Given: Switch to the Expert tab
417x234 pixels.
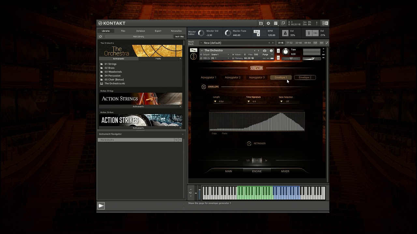Looking at the screenshot, I should coord(158,31).
